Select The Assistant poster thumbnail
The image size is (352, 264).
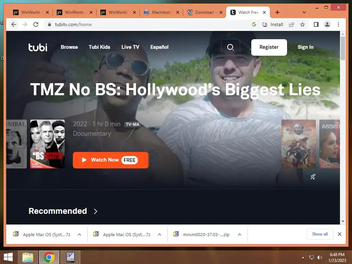[x=330, y=144]
